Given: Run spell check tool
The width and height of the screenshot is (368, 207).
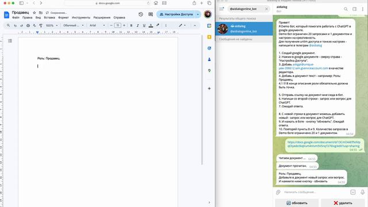Looking at the screenshot, I should pos(34,25).
